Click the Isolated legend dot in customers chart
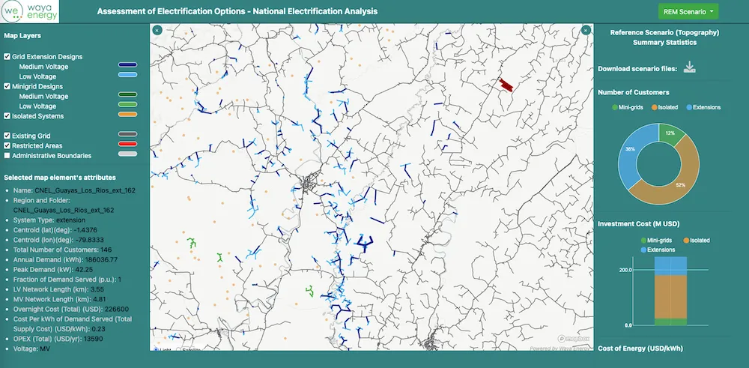The image size is (749, 368). [654, 107]
